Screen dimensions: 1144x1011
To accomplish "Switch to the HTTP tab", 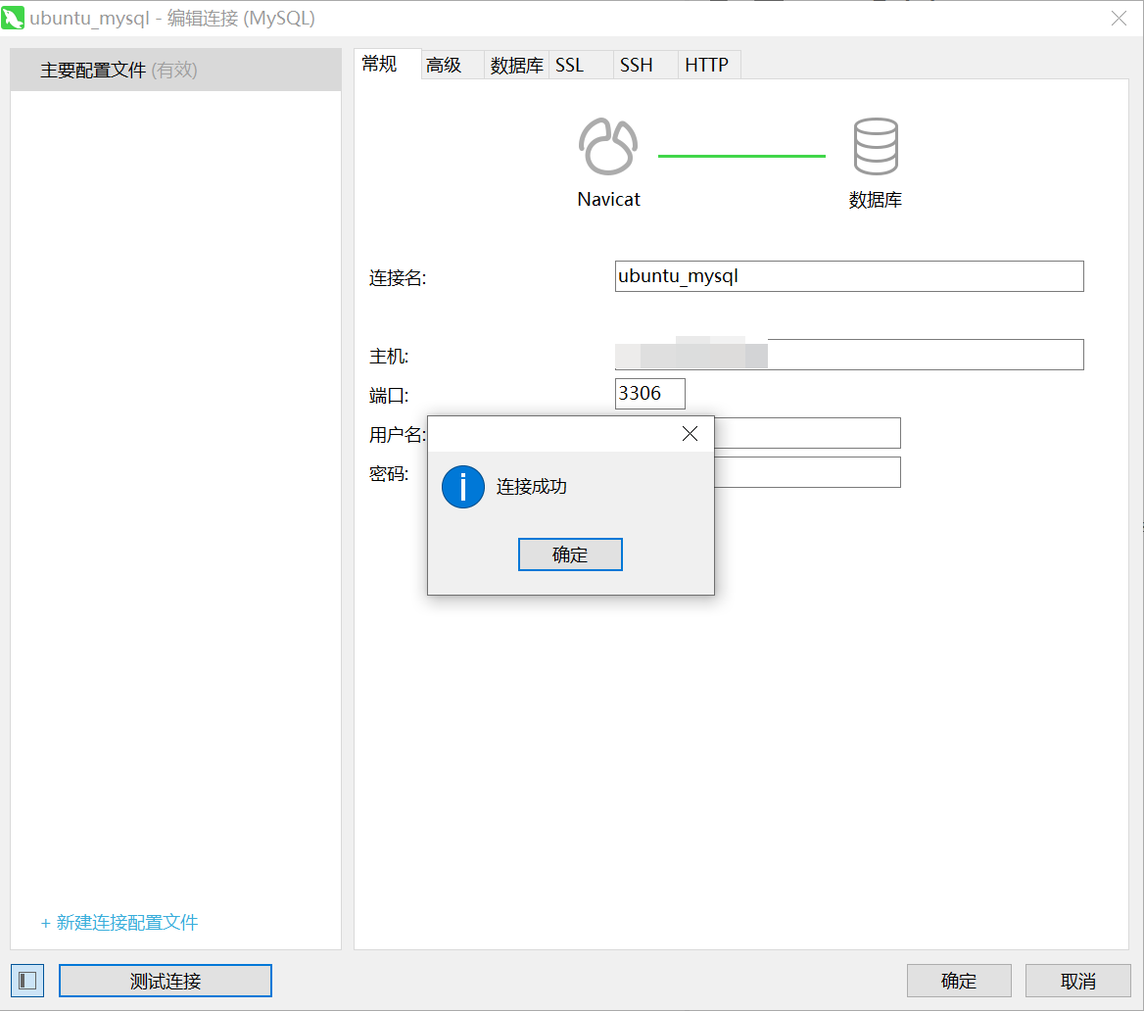I will click(x=710, y=65).
